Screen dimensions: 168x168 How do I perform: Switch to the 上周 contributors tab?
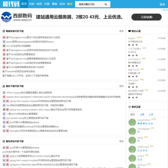click(142, 115)
